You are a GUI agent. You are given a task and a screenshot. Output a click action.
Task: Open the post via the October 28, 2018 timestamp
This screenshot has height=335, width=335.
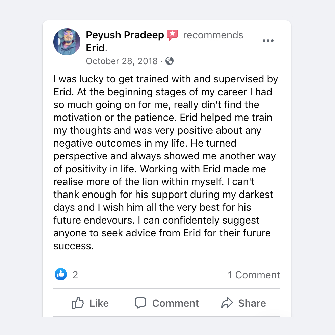(x=121, y=61)
